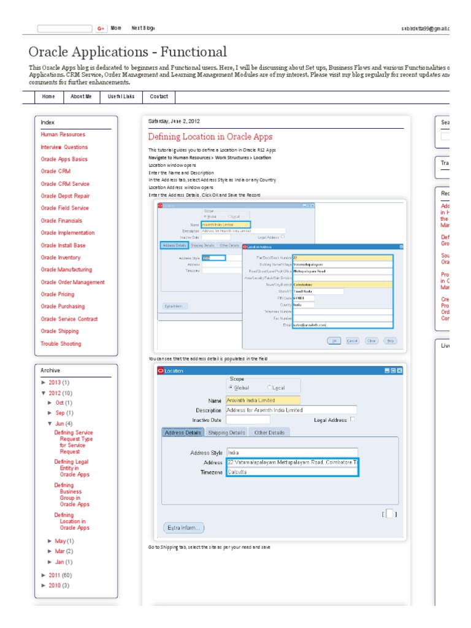Image resolution: width=471 pixels, height=628 pixels.
Task: Minimize the large Location window
Action: pyautogui.click(x=387, y=370)
